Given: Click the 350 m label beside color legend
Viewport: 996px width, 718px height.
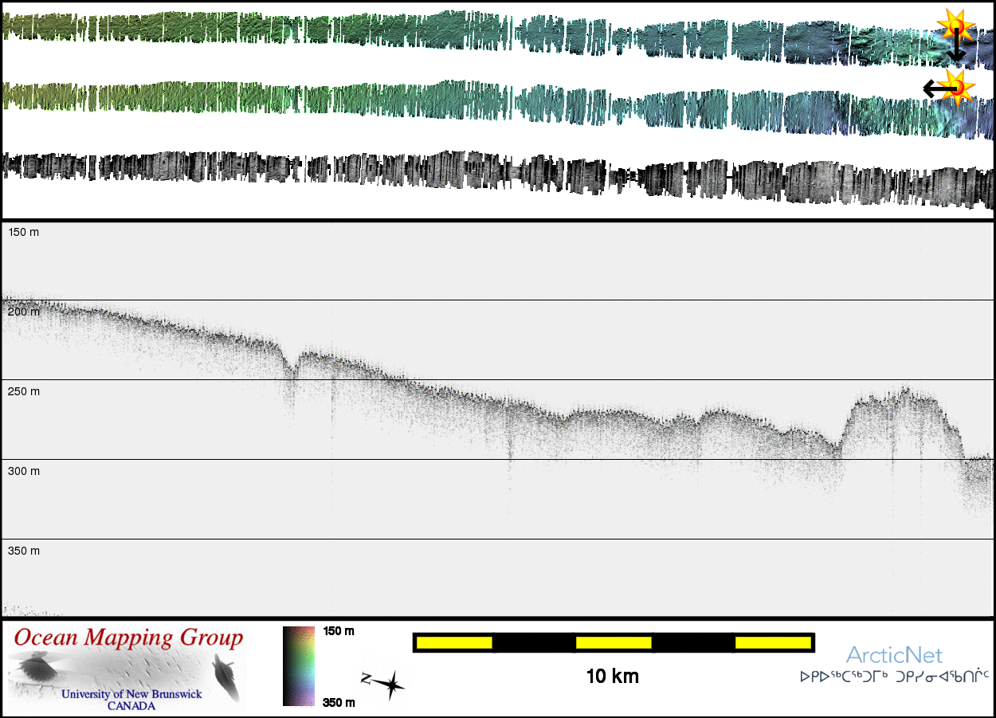Looking at the screenshot, I should (339, 702).
